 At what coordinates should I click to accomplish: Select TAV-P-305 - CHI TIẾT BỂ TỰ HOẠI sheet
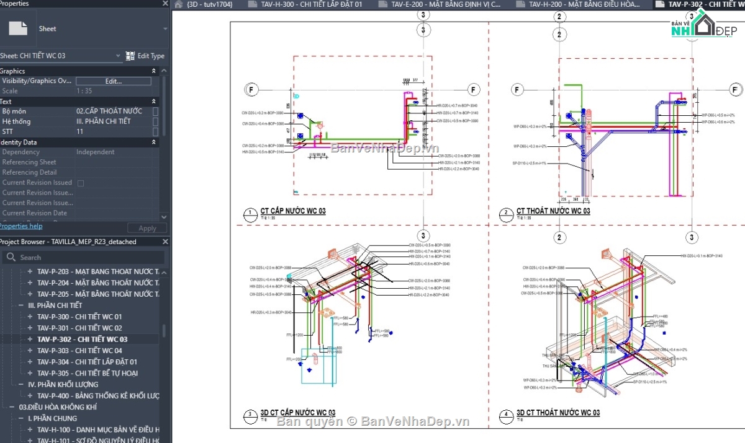[88, 373]
